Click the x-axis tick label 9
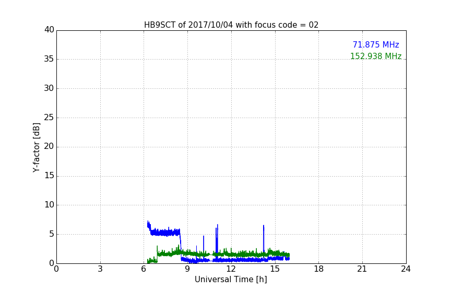This screenshot has height=301, width=451. point(187,269)
